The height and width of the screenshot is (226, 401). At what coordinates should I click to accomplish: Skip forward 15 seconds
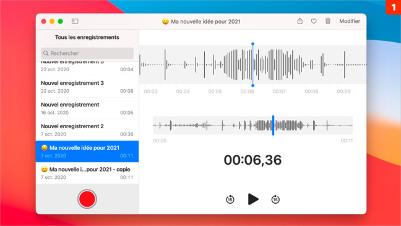click(x=275, y=199)
